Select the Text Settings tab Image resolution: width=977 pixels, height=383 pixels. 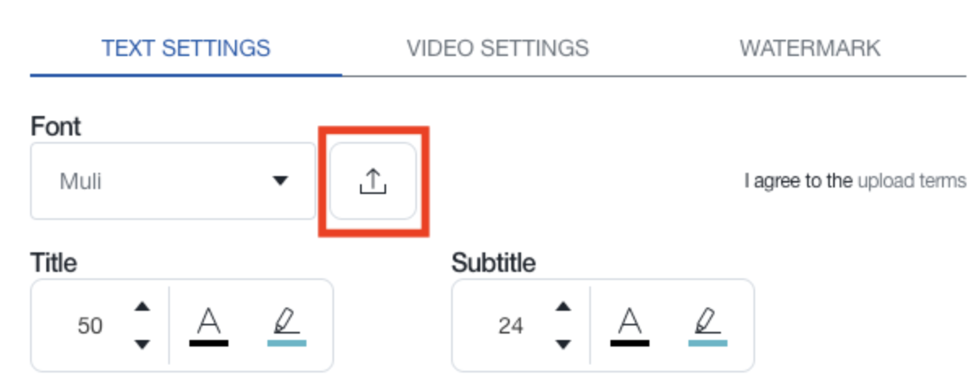click(186, 48)
